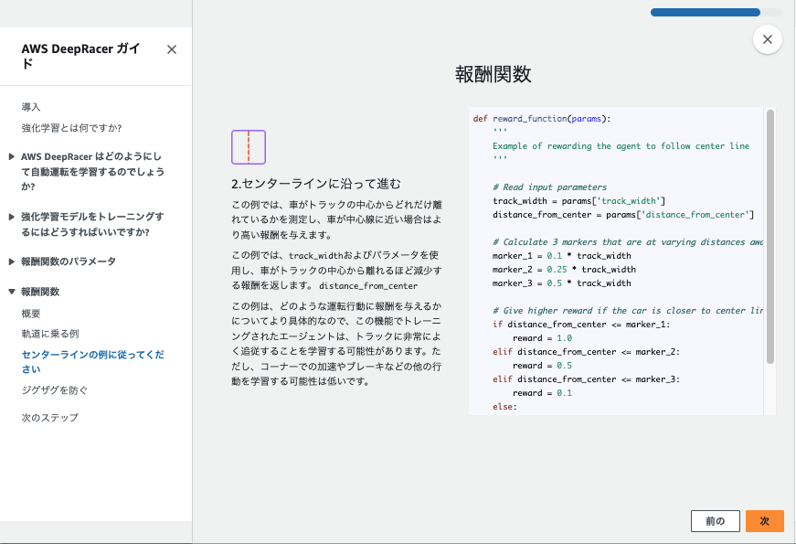The width and height of the screenshot is (796, 544).
Task: Click the def reward_function(params) code line
Action: 542,119
